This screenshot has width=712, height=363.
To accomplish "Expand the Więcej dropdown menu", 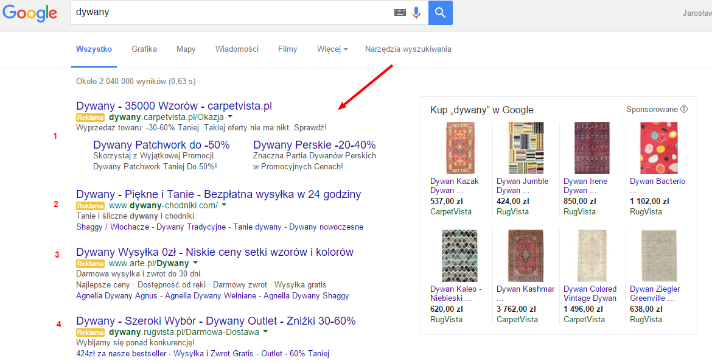I will tap(332, 49).
